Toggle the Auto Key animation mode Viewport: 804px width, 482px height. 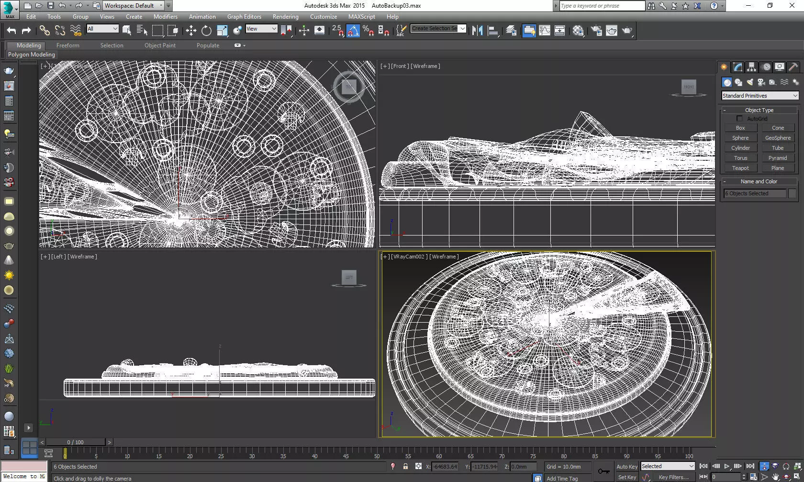point(626,467)
